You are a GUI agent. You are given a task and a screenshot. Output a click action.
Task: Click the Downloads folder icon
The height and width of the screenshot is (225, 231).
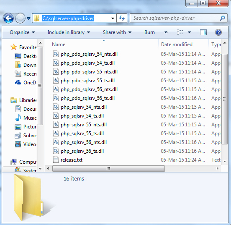click(x=18, y=65)
